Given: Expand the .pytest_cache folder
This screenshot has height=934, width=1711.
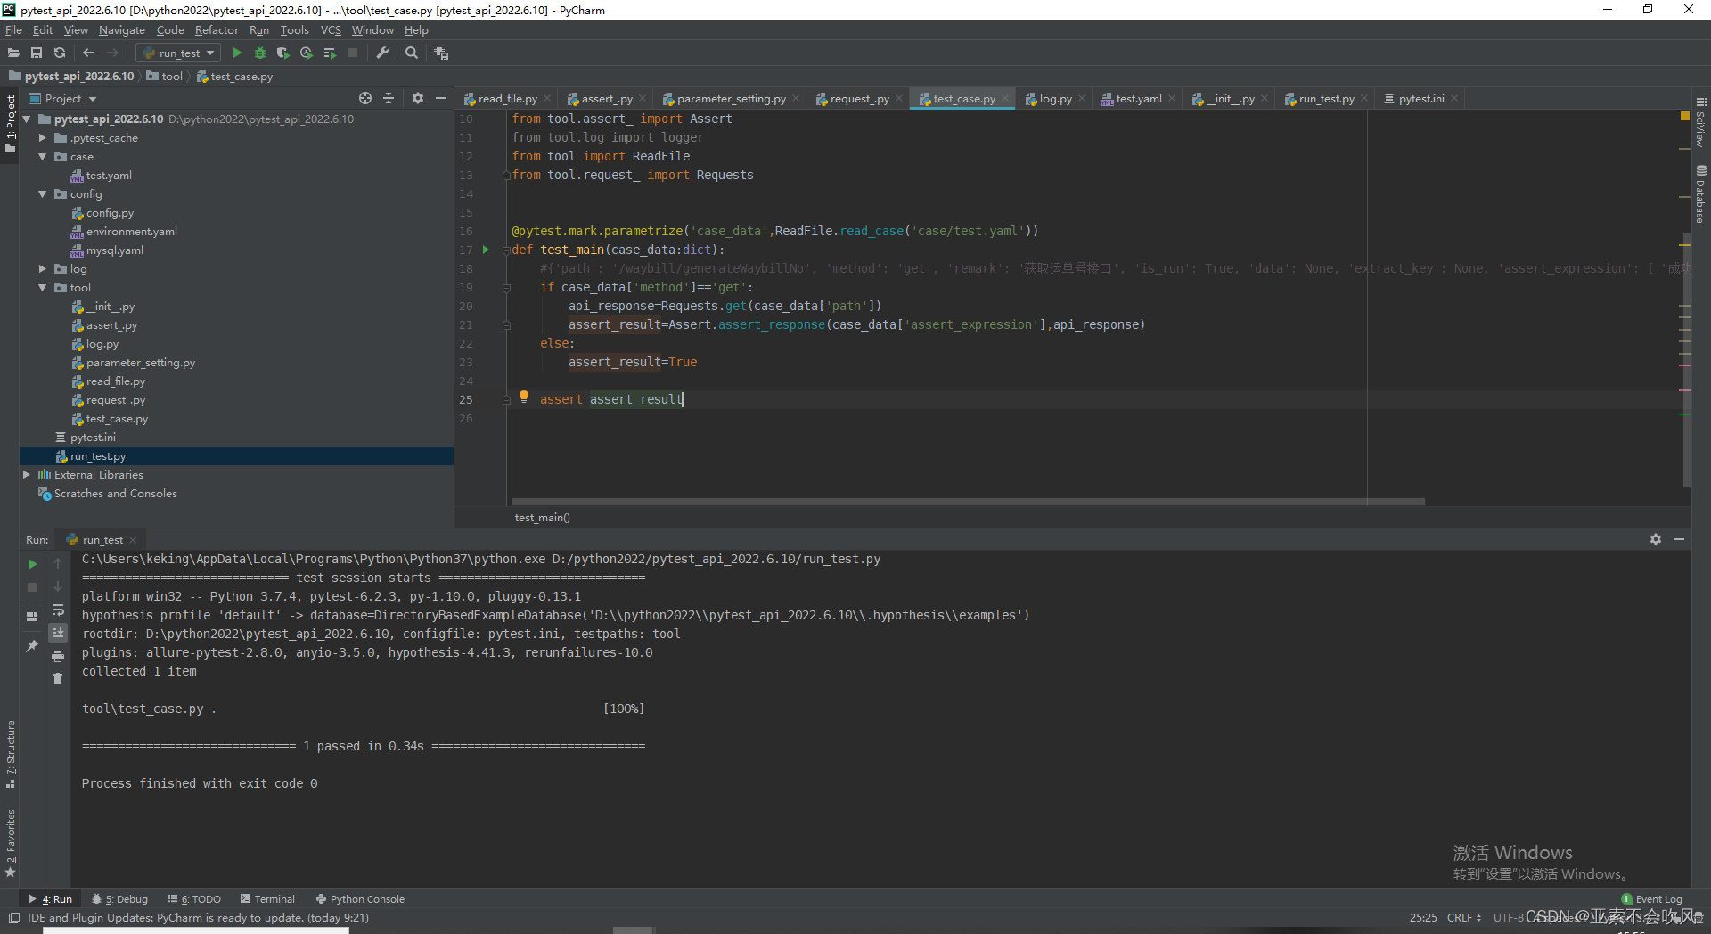Looking at the screenshot, I should (42, 138).
